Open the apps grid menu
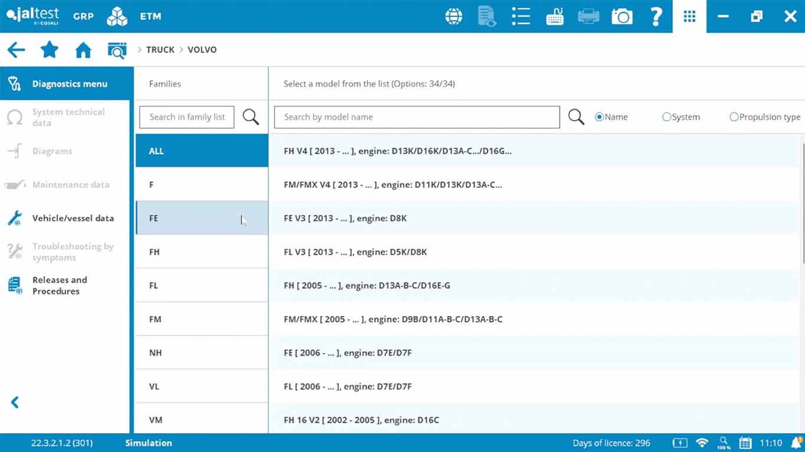The height and width of the screenshot is (452, 805). click(689, 16)
